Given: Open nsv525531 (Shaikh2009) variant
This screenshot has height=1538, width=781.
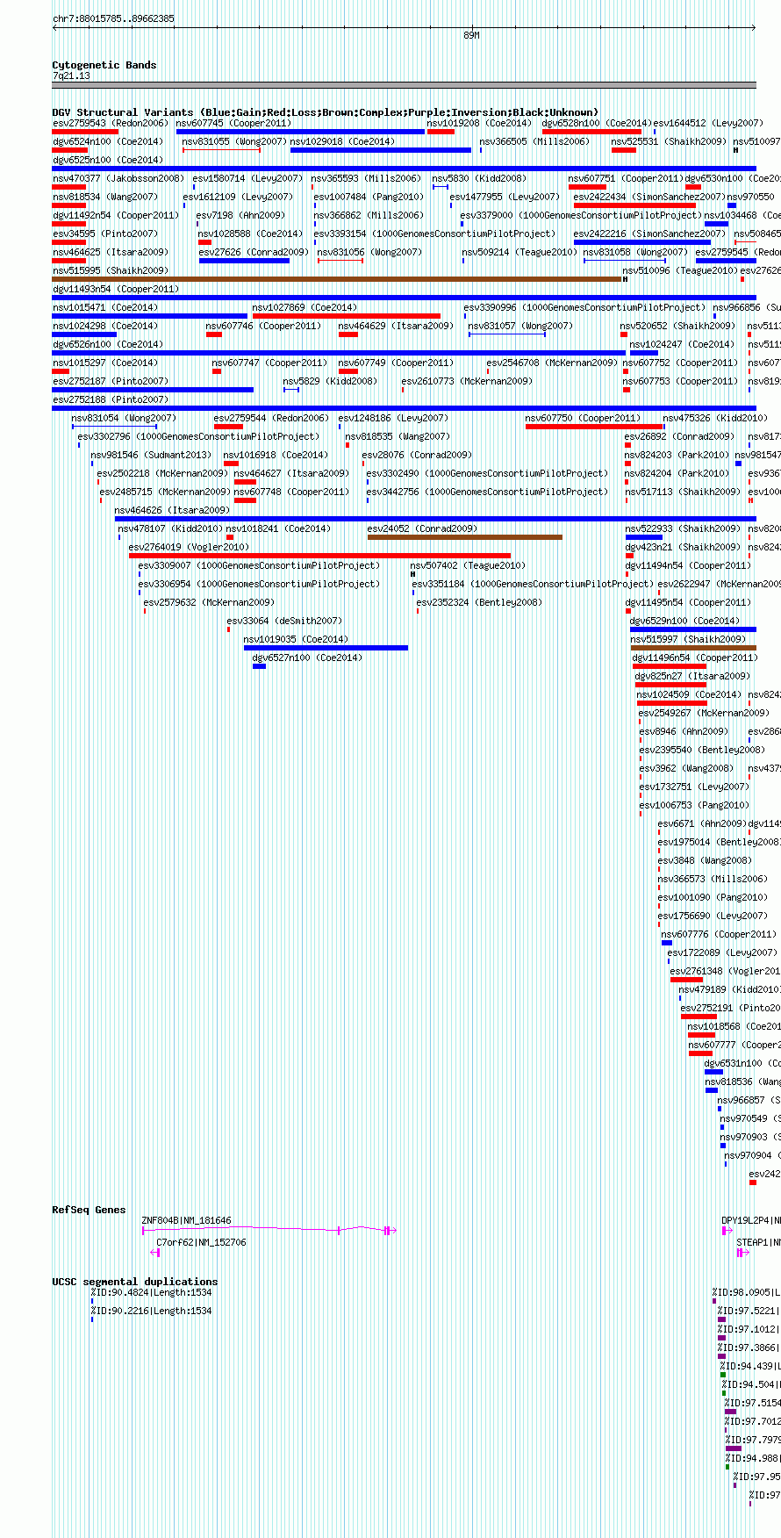Looking at the screenshot, I should [669, 142].
